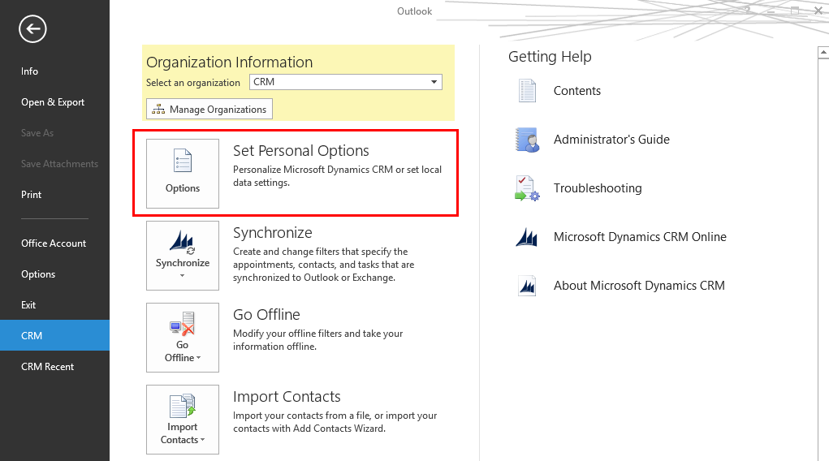This screenshot has height=461, width=829.
Task: Open Microsoft Dynamics CRM Online icon
Action: tap(527, 237)
